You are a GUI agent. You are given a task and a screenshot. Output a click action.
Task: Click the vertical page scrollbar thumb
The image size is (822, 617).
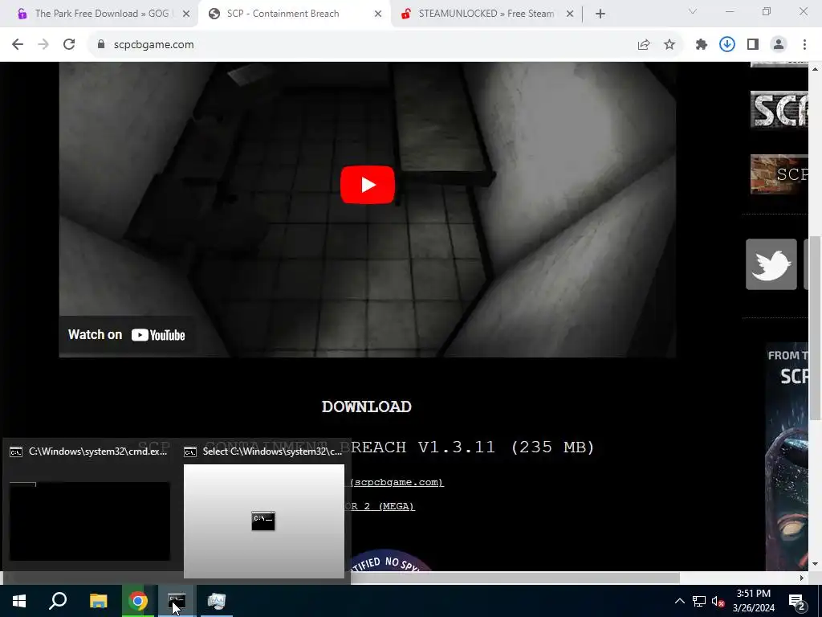click(815, 328)
